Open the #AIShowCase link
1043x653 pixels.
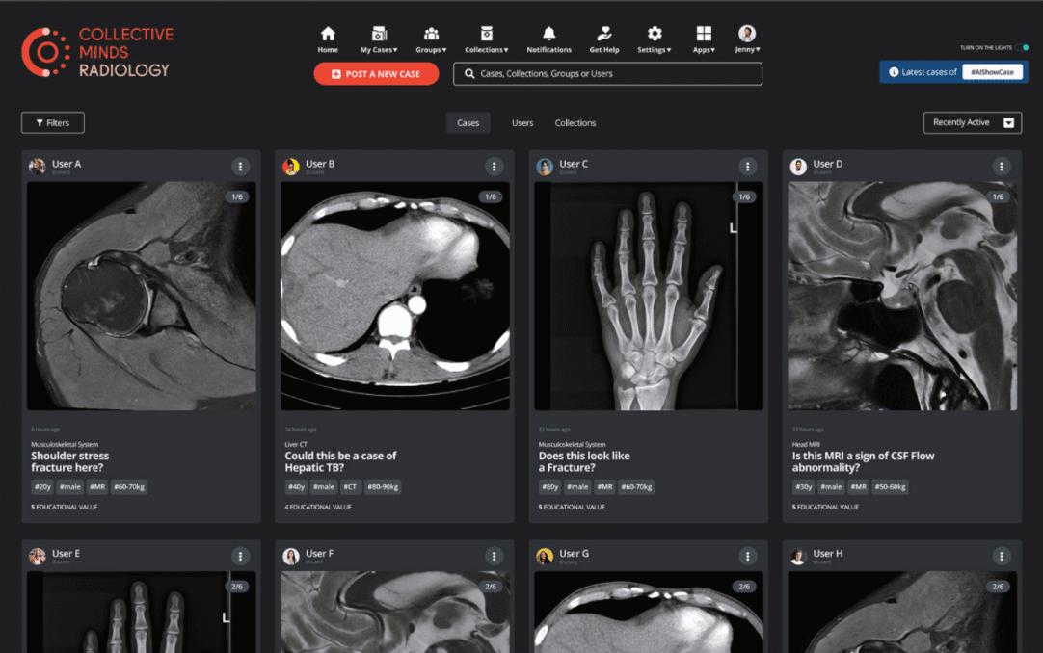(995, 70)
